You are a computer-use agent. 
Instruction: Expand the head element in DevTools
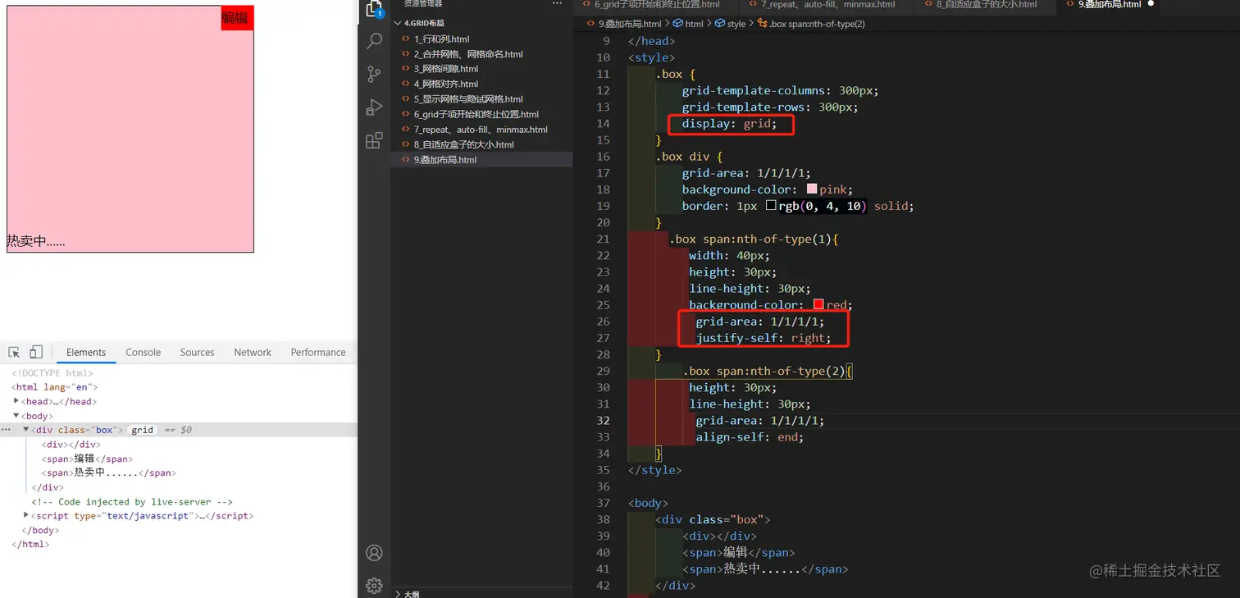click(x=16, y=401)
